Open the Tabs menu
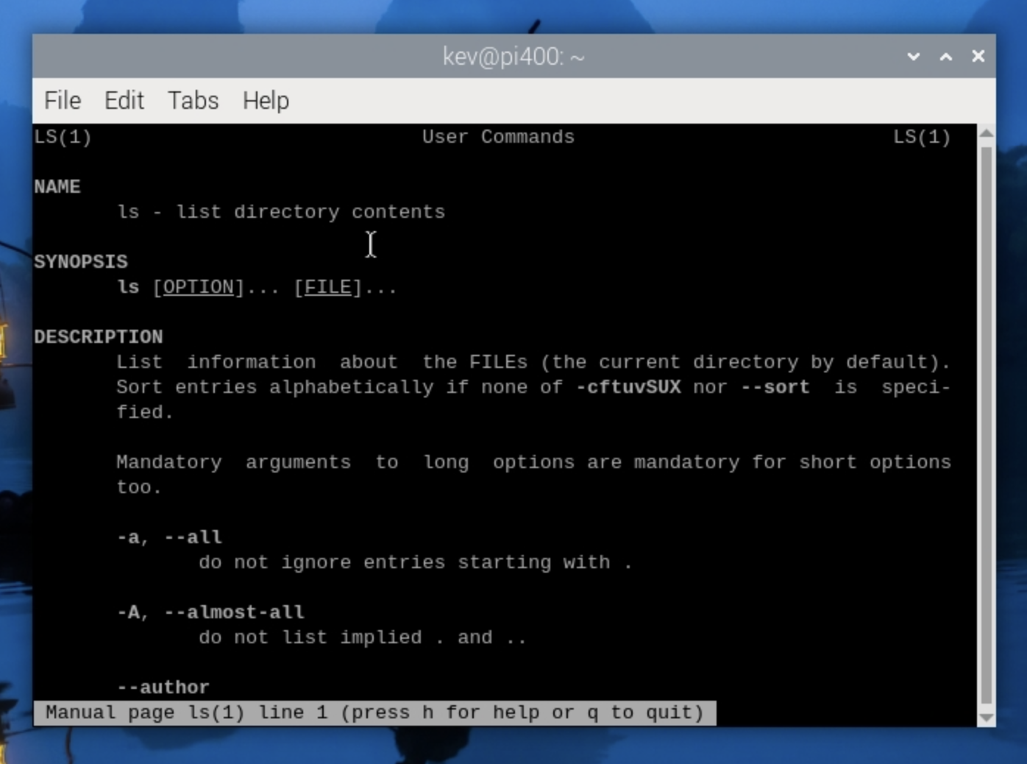This screenshot has width=1027, height=764. (193, 100)
